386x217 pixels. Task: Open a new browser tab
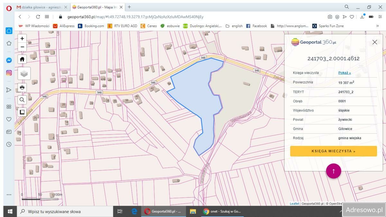click(129, 7)
